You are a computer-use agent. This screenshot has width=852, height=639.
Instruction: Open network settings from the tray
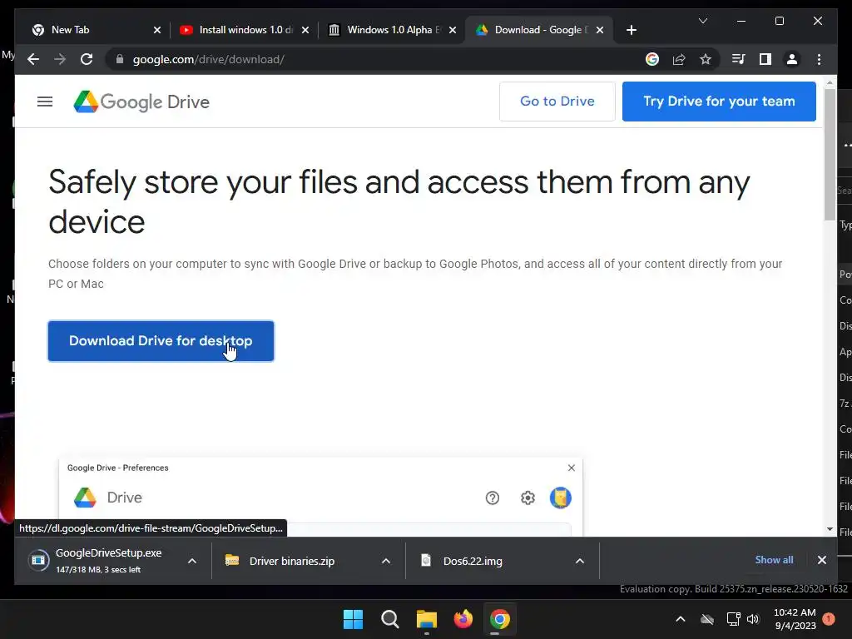coord(734,619)
